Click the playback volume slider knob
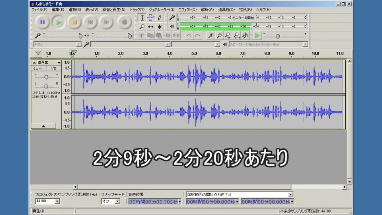Screen dimensions: 382x215 130,36
